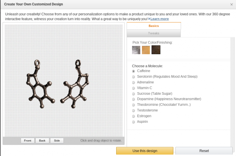The width and height of the screenshot is (236, 156).
Task: Choose Sucrose (Table Sugar) molecule
Action: [133, 93]
